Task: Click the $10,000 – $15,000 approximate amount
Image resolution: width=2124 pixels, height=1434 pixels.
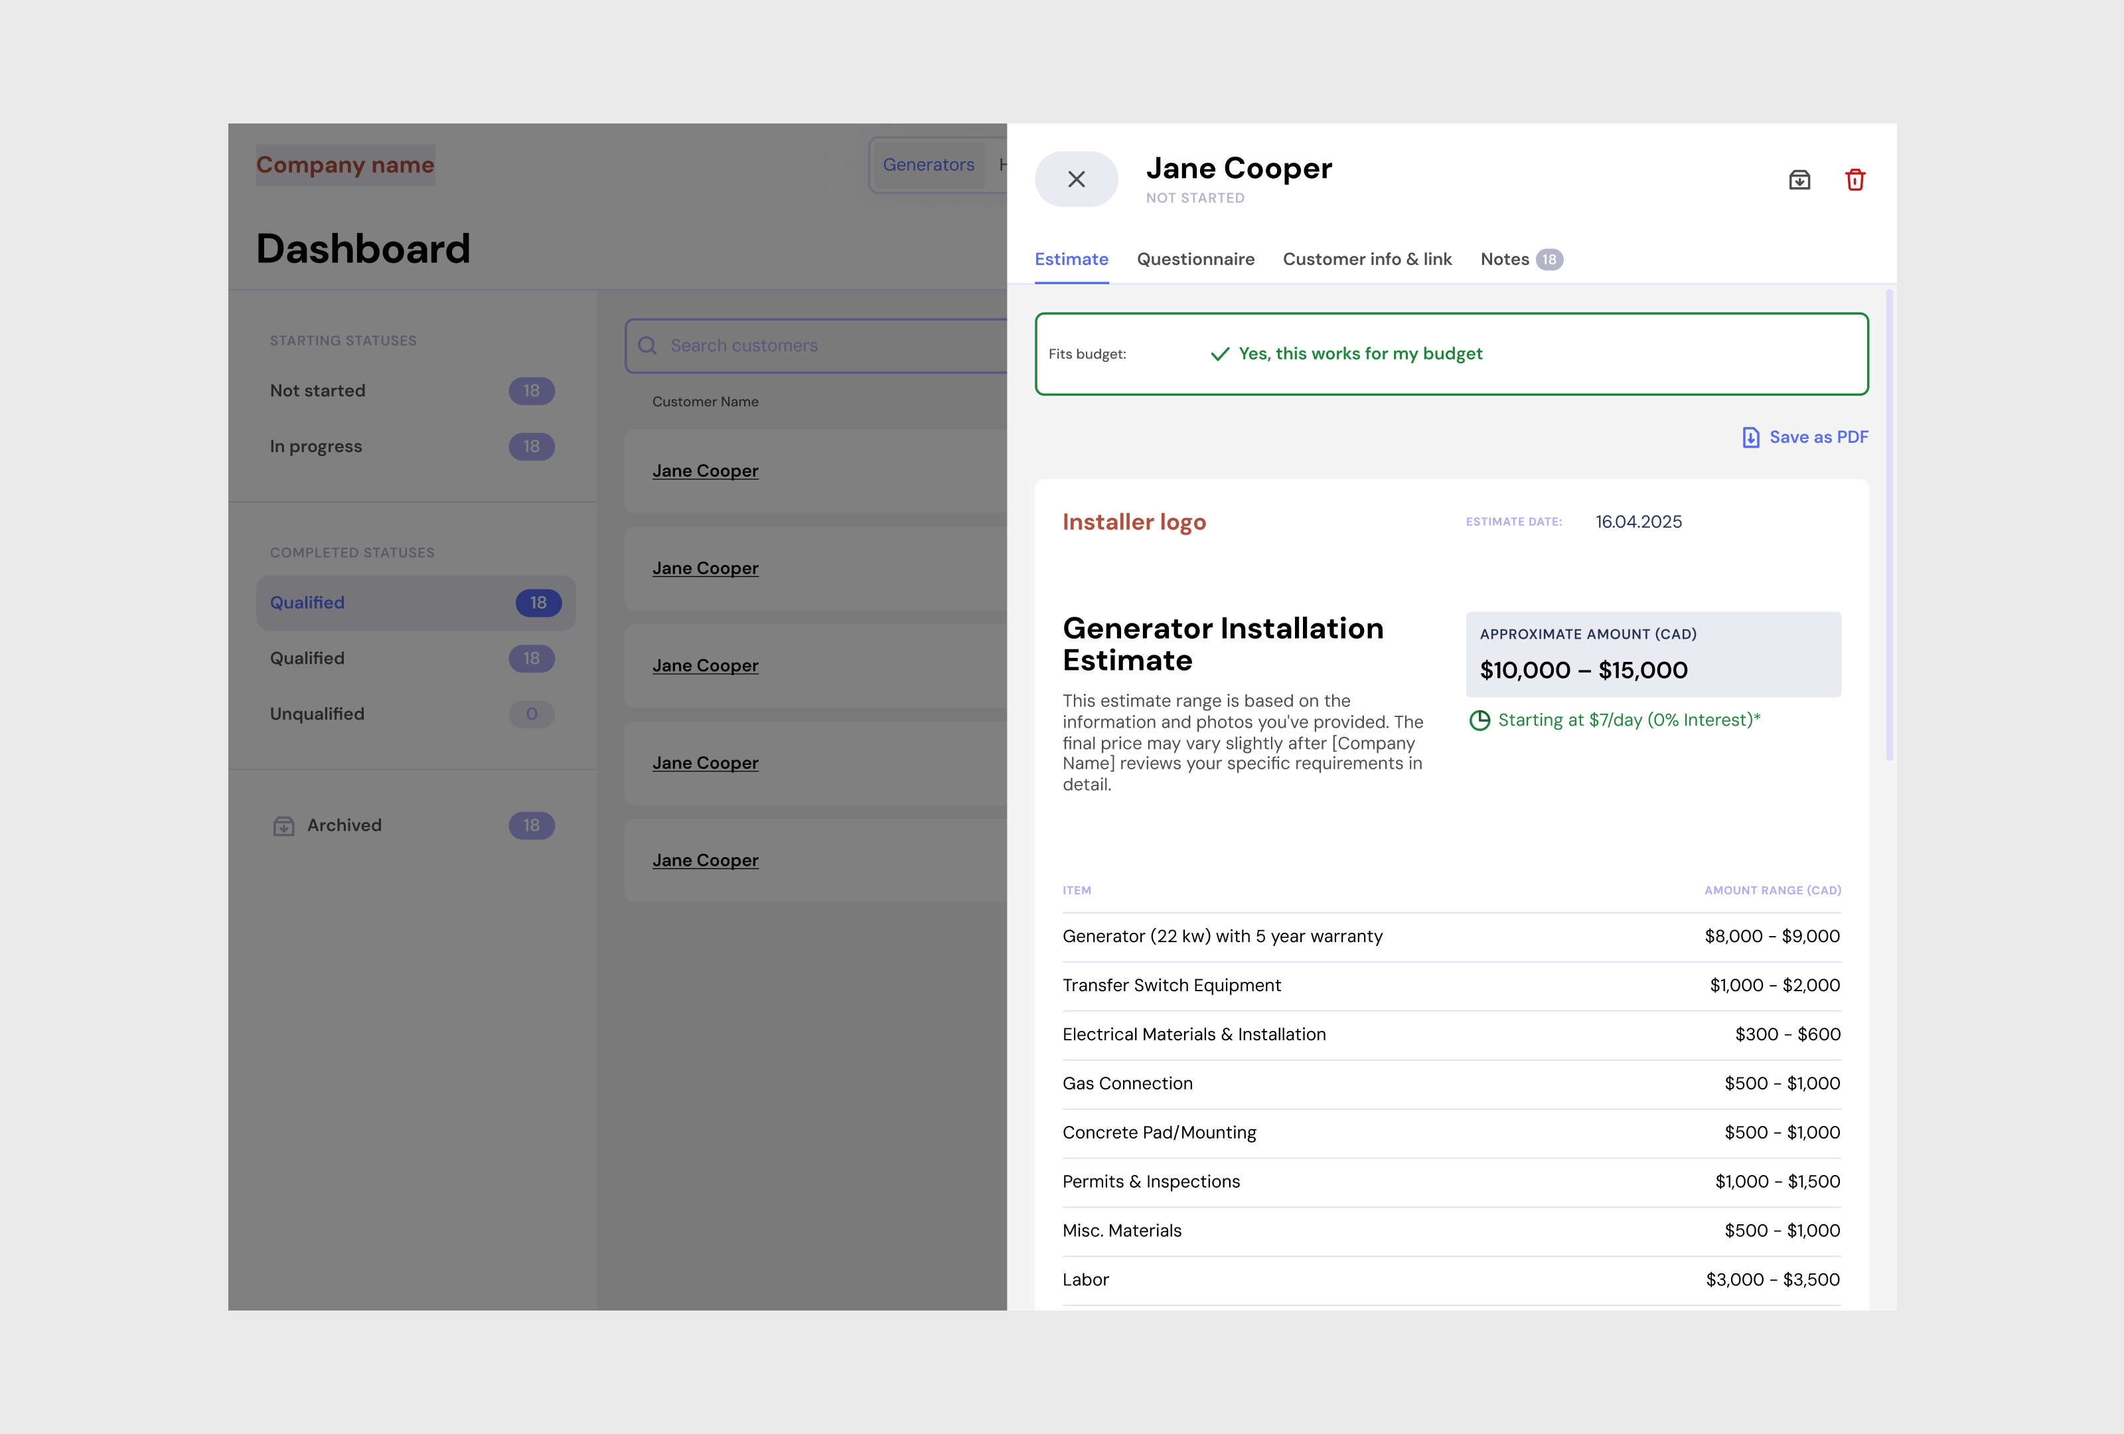Action: coord(1583,670)
